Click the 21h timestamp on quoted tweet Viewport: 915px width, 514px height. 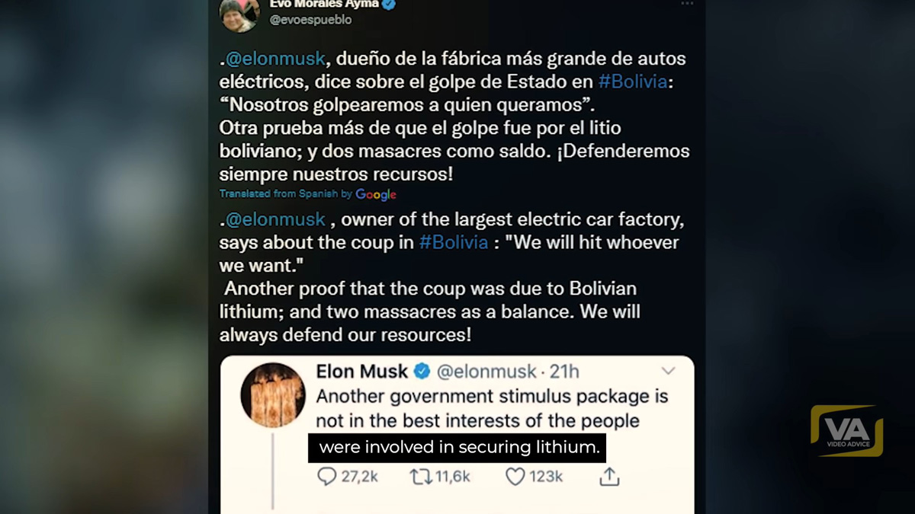[564, 372]
